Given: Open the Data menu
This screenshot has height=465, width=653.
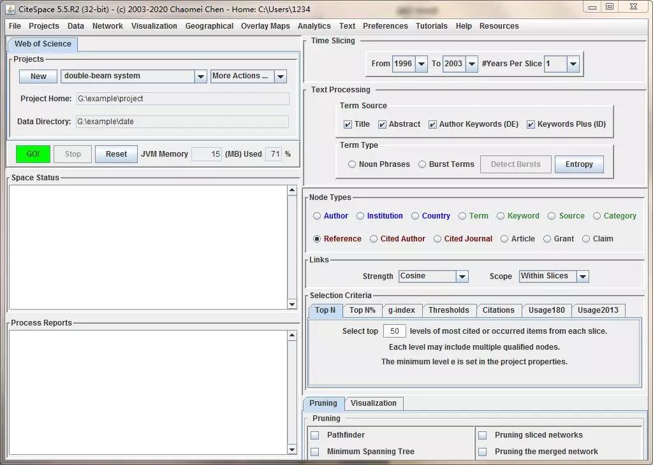Looking at the screenshot, I should click(x=76, y=25).
